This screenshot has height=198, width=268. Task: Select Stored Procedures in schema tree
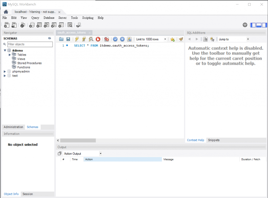click(29, 63)
